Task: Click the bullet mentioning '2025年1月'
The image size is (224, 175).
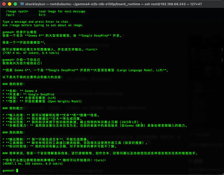Action: click(x=73, y=122)
